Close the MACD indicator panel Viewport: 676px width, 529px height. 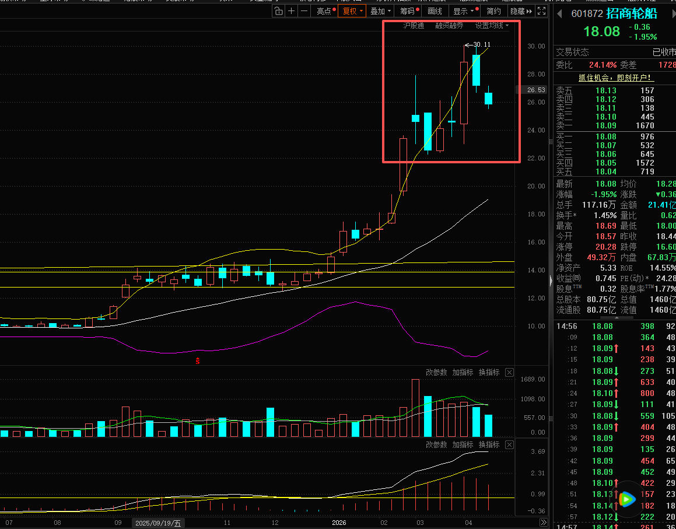click(x=509, y=444)
